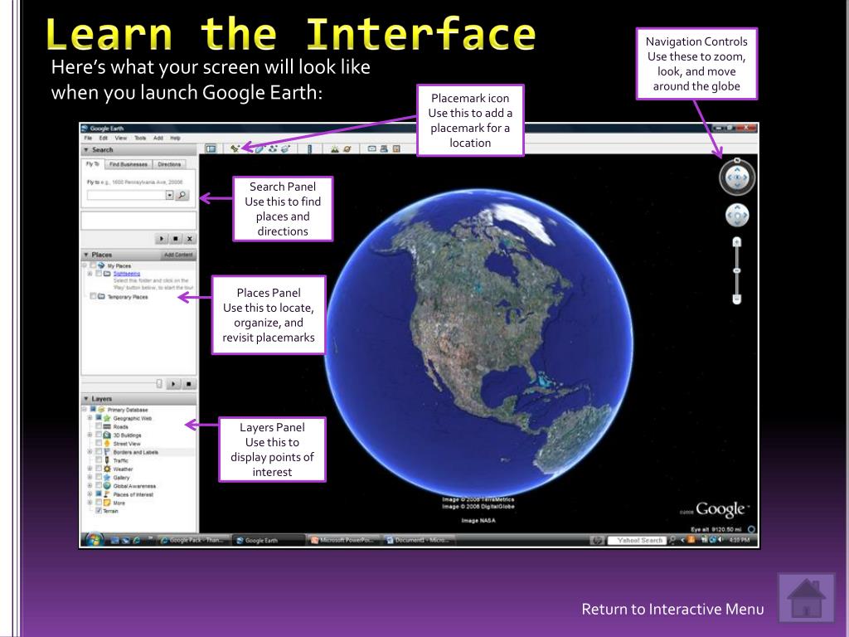Click the Look joystick navigation control

(x=737, y=177)
